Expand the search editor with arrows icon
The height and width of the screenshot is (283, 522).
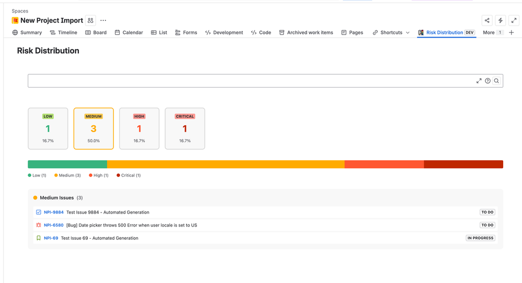479,81
